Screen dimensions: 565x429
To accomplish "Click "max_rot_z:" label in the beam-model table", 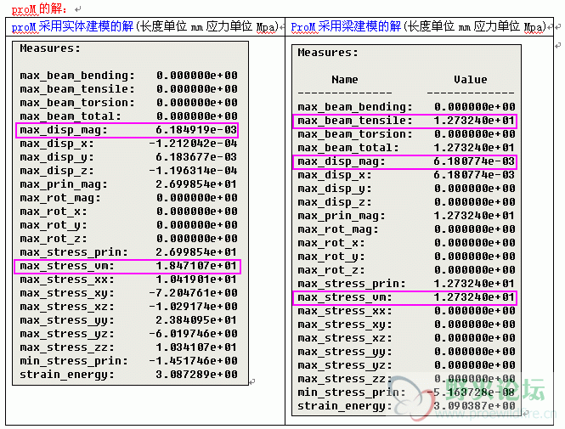I will click(x=331, y=270).
